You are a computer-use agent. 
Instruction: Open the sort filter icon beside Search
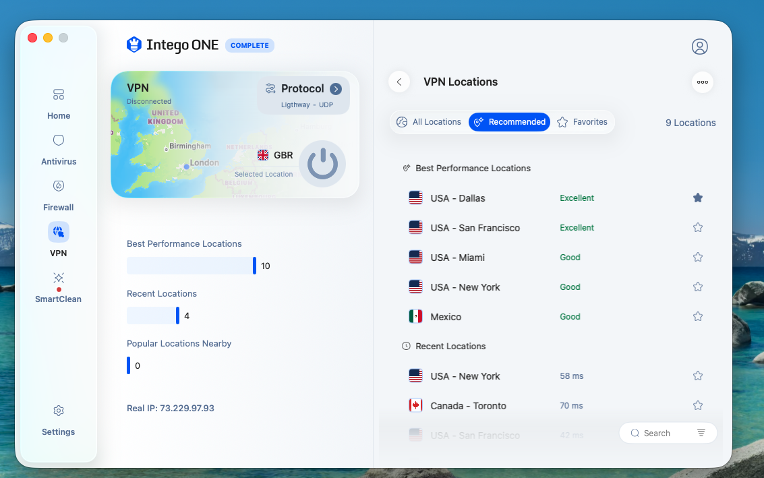701,434
